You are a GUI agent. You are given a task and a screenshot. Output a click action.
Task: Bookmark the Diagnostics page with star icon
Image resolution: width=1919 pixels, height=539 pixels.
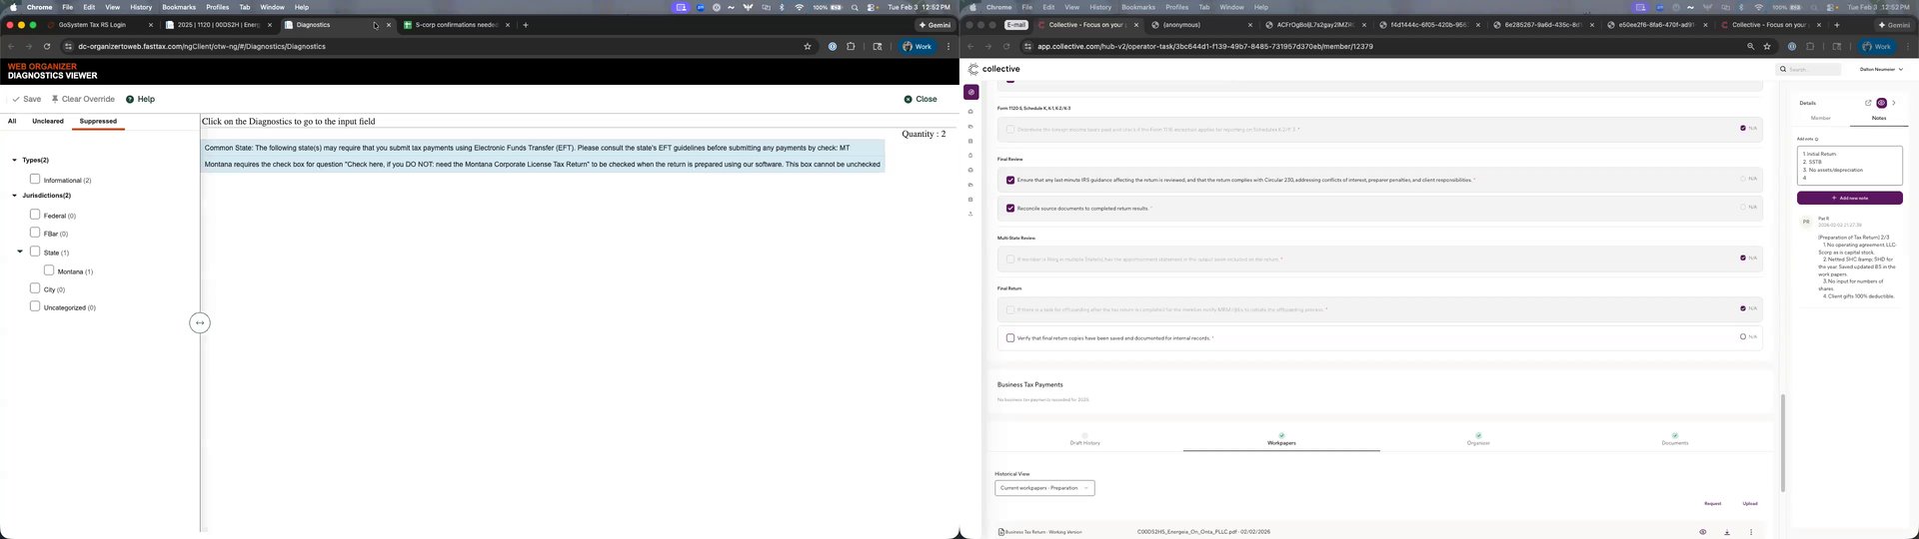coord(808,46)
